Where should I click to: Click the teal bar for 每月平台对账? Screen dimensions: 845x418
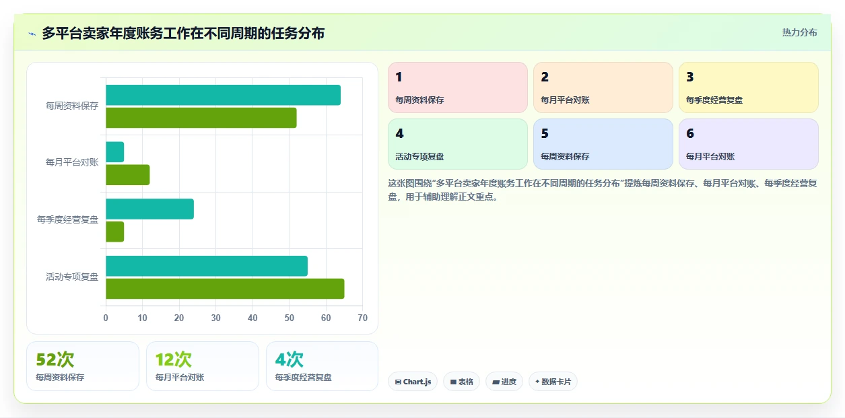(115, 152)
